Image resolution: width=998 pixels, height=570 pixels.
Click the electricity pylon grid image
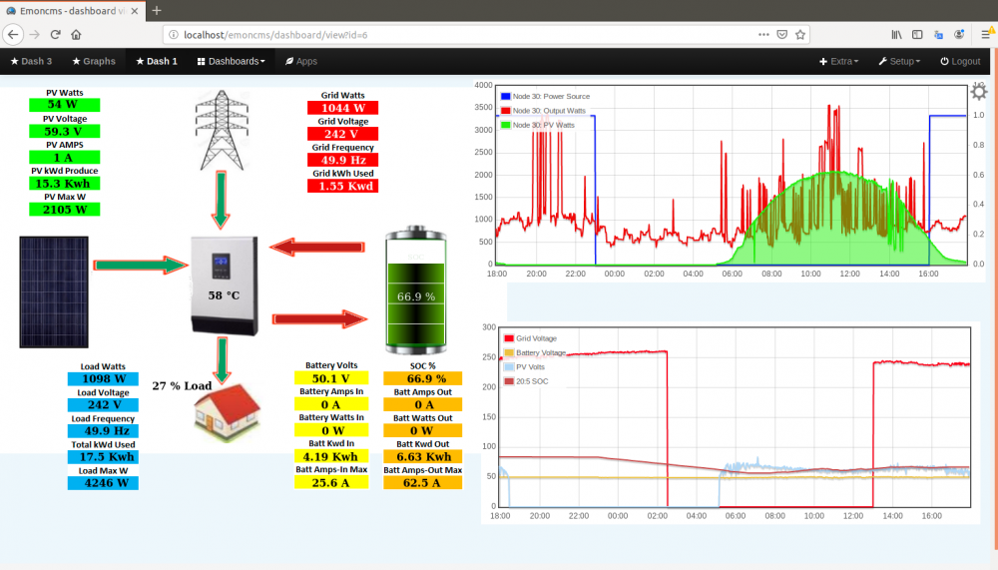222,130
